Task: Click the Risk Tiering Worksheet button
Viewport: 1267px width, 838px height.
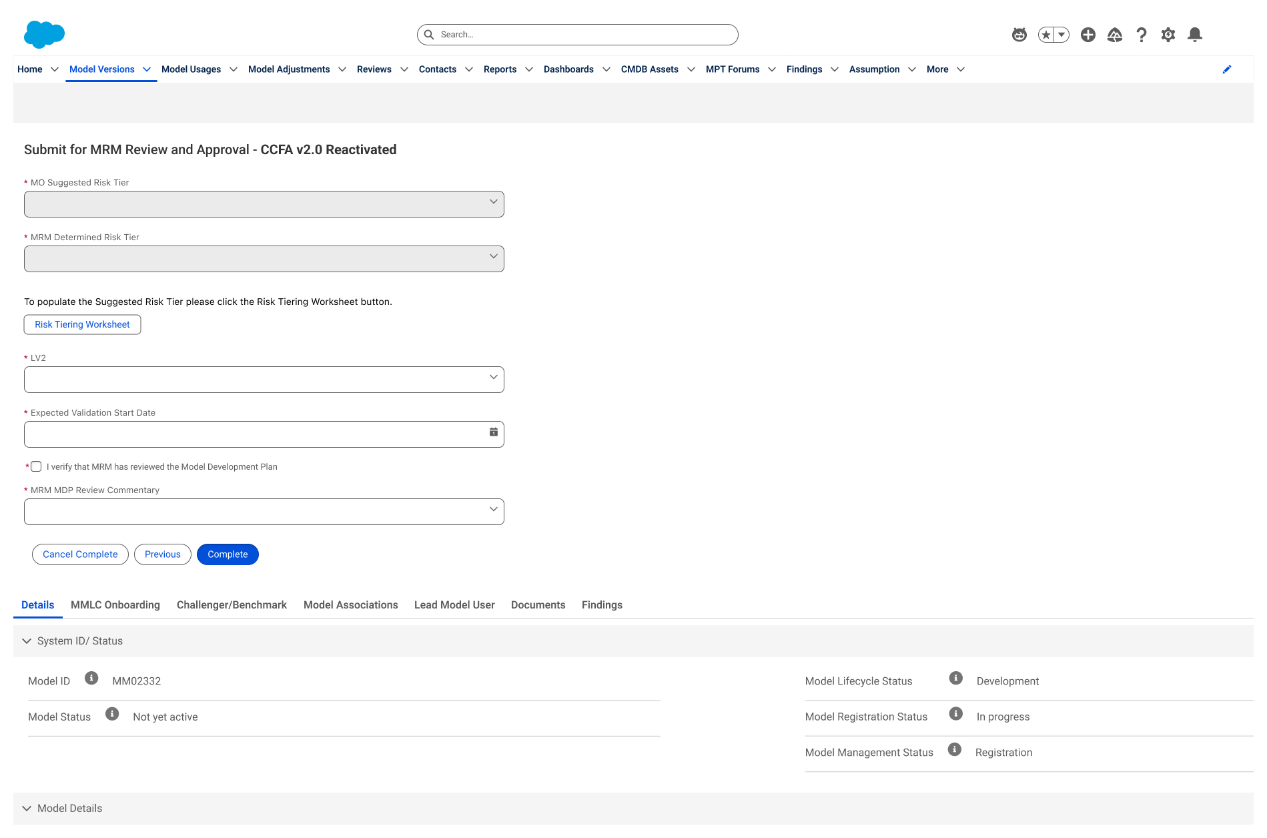Action: pyautogui.click(x=83, y=325)
